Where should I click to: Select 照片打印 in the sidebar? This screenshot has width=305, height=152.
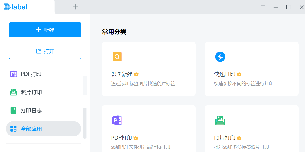43,92
